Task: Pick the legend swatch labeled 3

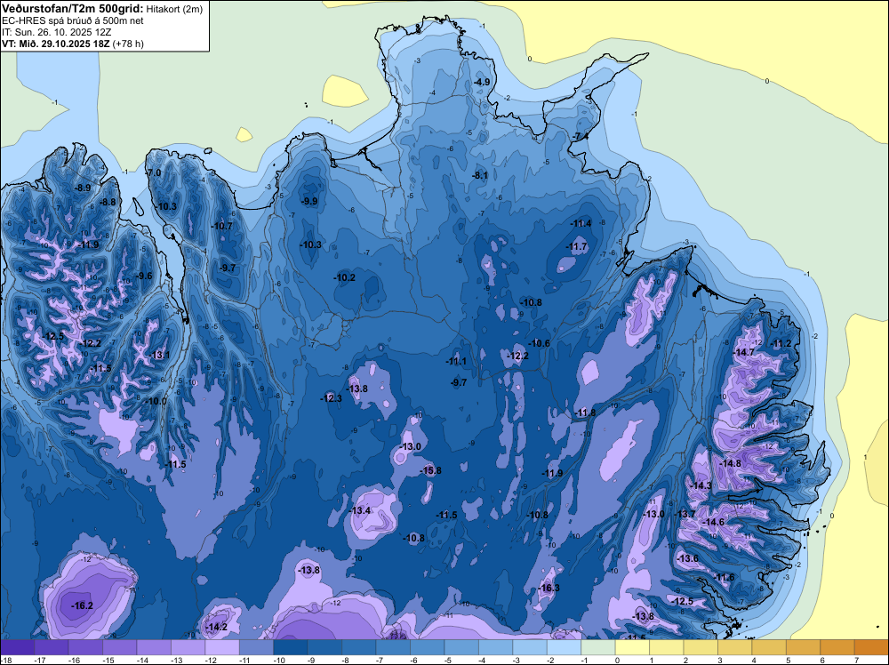Action: pyautogui.click(x=735, y=647)
